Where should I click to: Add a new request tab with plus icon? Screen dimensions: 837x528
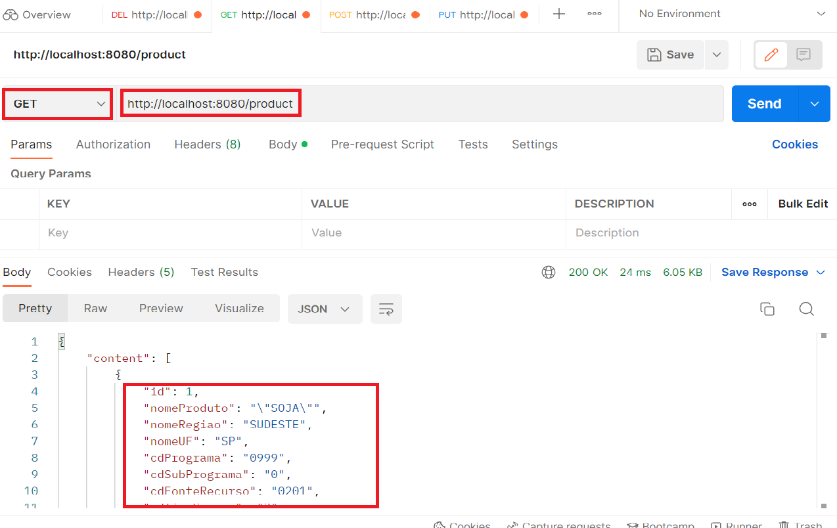(558, 14)
